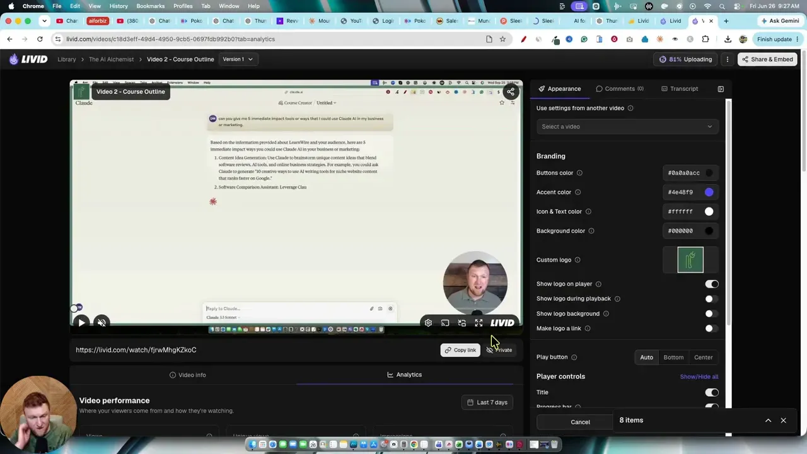Switch to the Analytics tab
The height and width of the screenshot is (454, 807).
[x=405, y=375]
